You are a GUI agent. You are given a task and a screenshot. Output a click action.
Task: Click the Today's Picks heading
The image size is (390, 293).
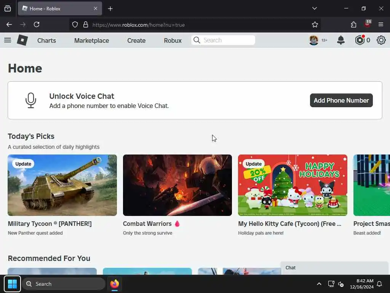coord(31,136)
